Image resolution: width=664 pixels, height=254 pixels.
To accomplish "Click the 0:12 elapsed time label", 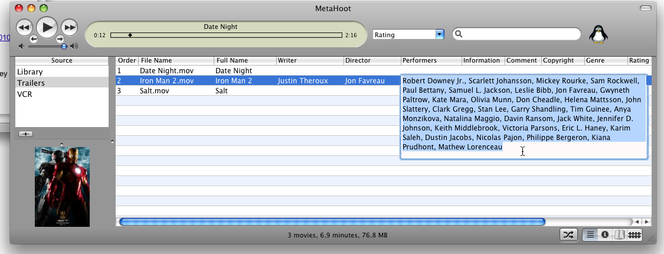I will [x=100, y=35].
